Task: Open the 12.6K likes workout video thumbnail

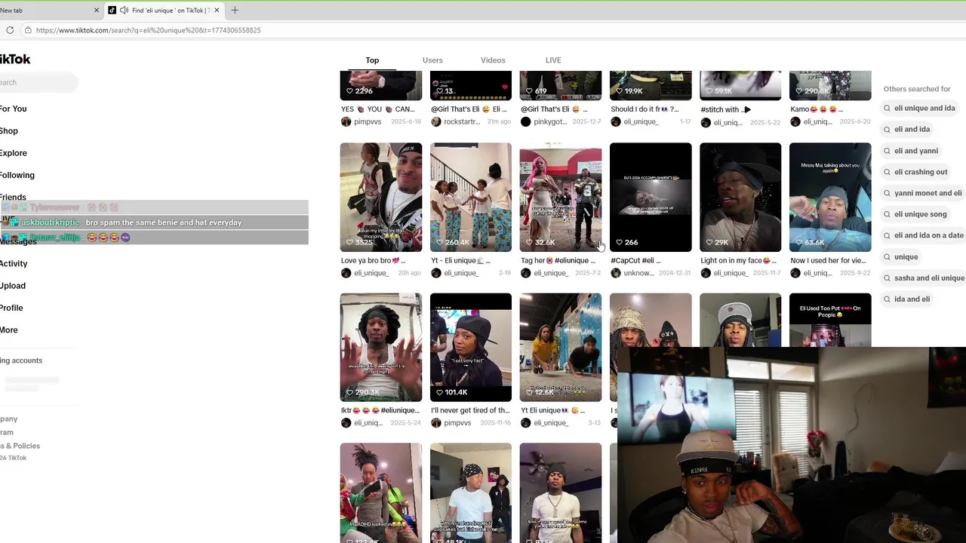Action: (x=561, y=347)
